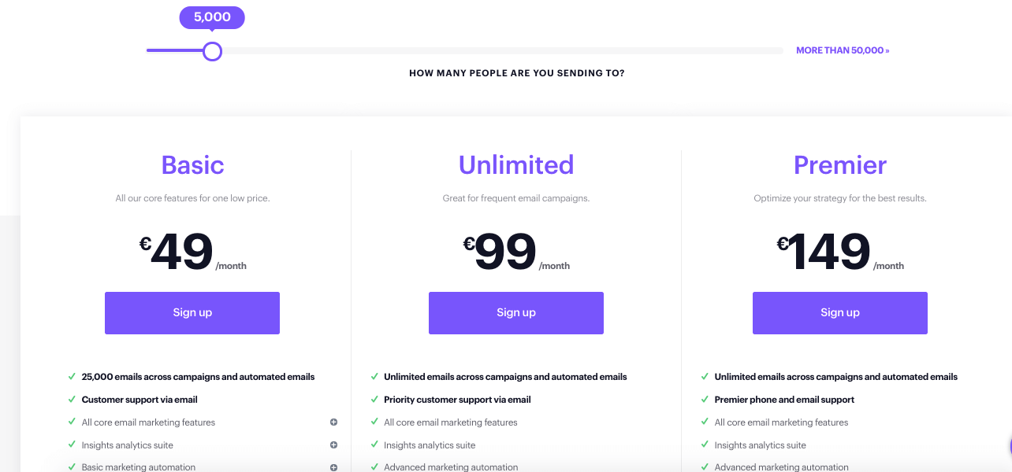This screenshot has width=1012, height=472.
Task: Sign up for the Basic plan
Action: (192, 313)
